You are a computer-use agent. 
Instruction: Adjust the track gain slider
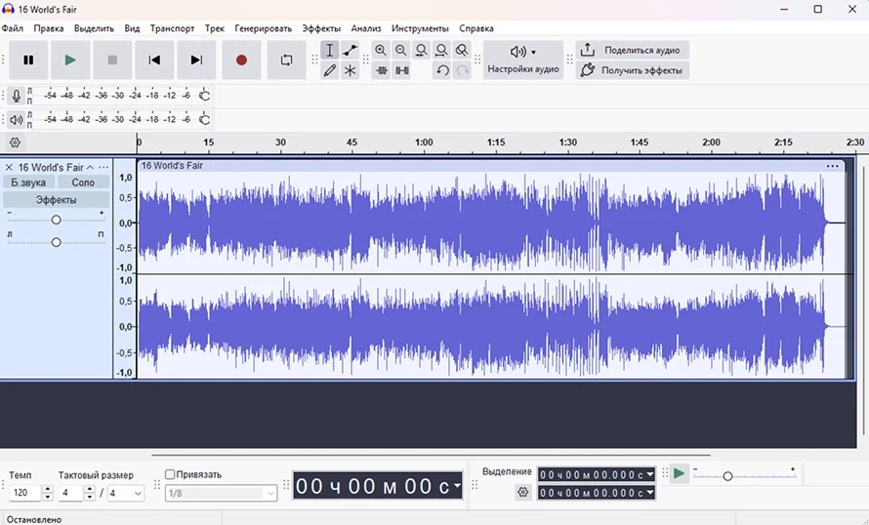(x=56, y=220)
